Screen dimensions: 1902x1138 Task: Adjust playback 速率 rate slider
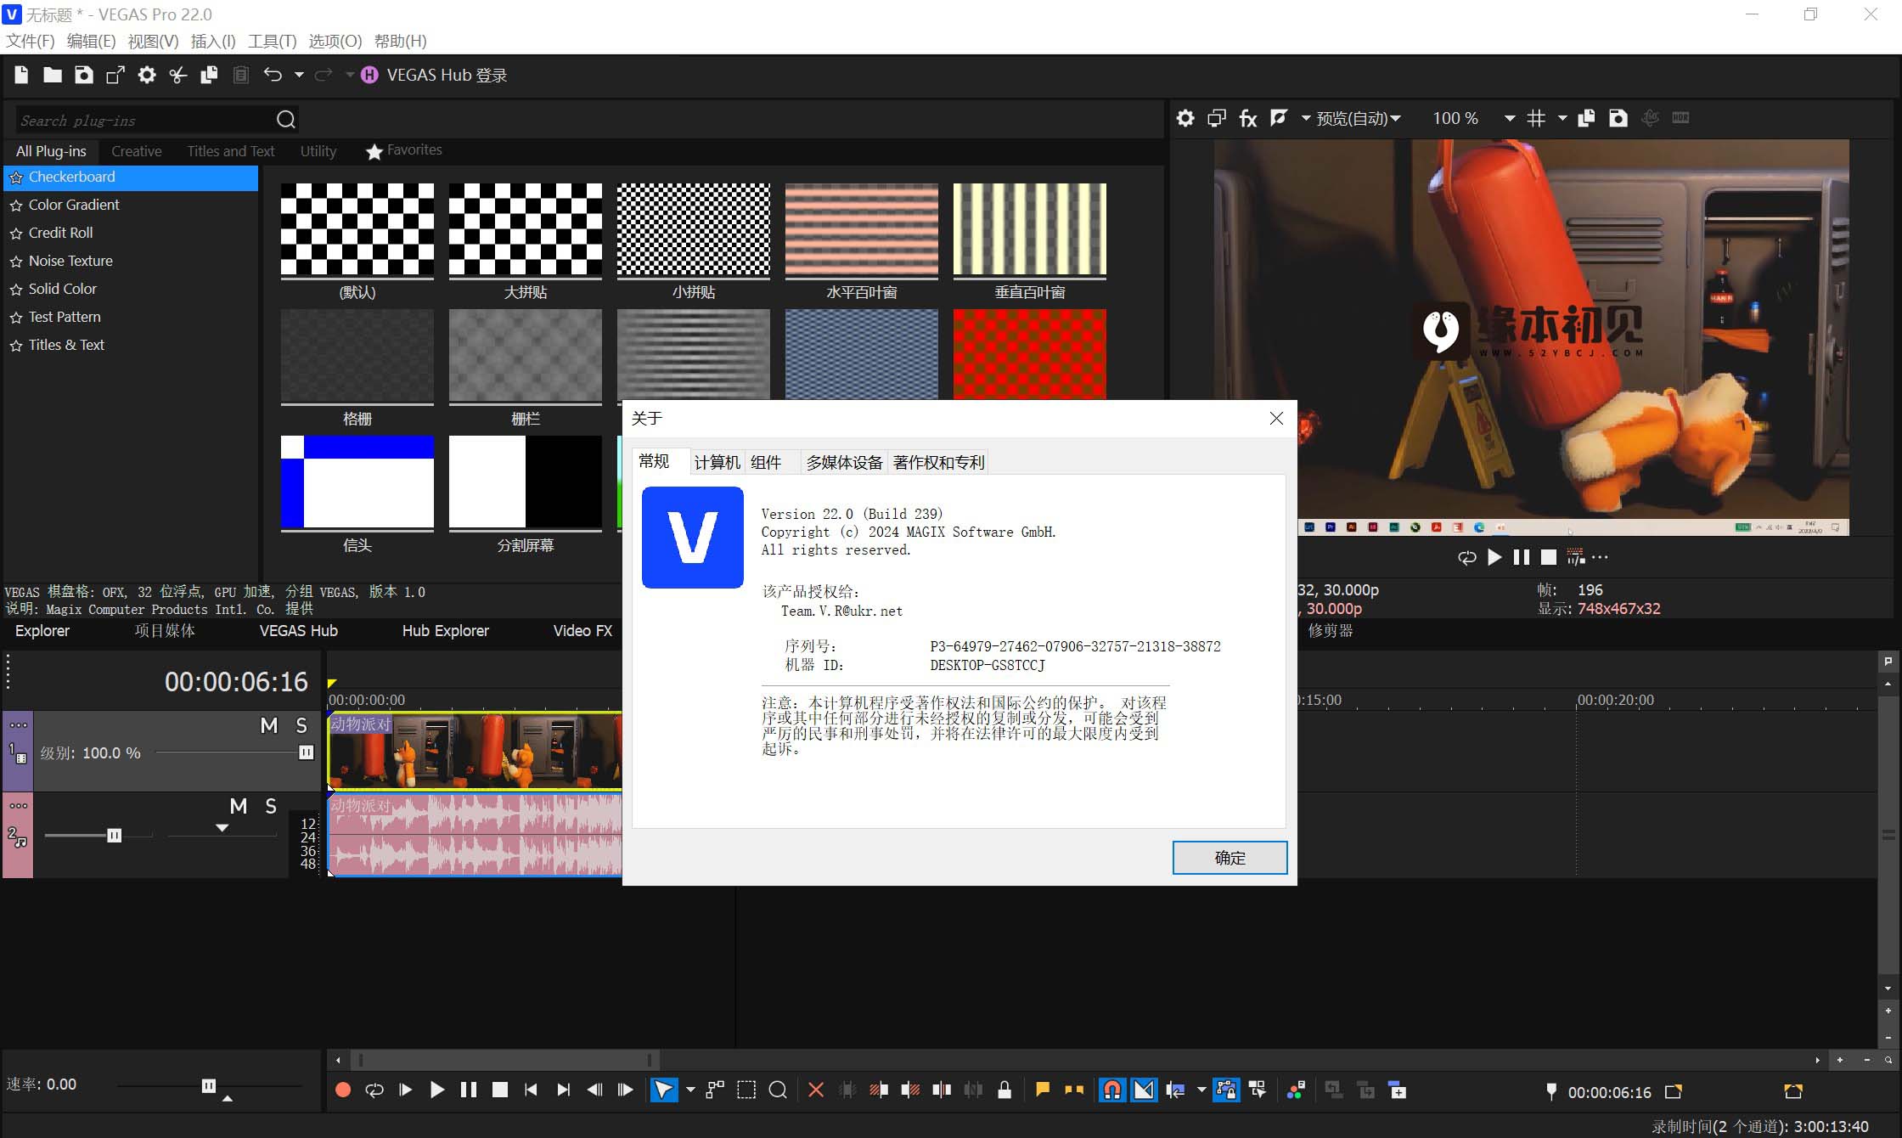coord(208,1085)
